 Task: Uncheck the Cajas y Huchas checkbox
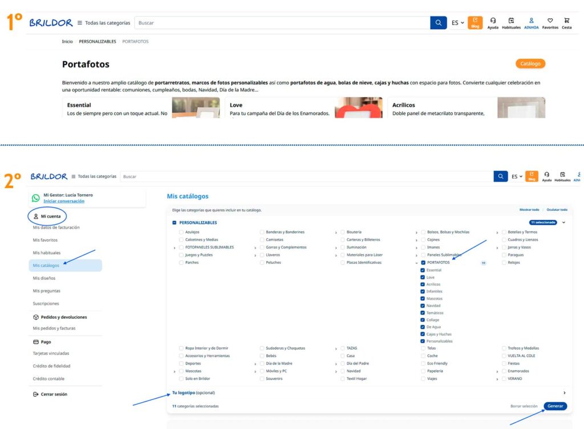[423, 334]
